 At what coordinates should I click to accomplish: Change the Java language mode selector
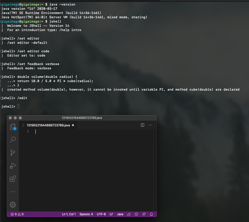(x=120, y=214)
